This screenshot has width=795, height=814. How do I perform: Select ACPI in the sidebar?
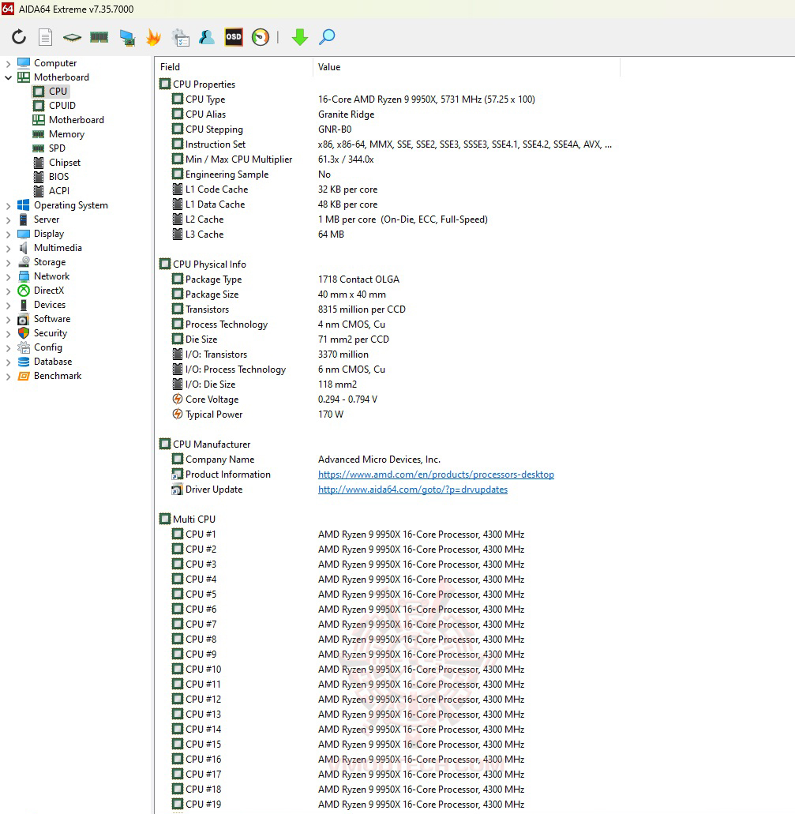(x=59, y=190)
